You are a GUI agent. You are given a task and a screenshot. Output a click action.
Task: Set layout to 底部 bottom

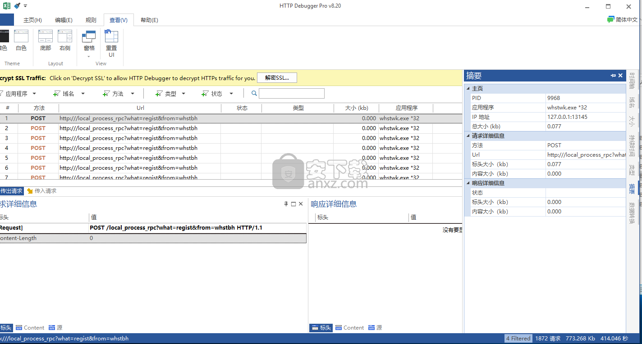click(x=46, y=41)
